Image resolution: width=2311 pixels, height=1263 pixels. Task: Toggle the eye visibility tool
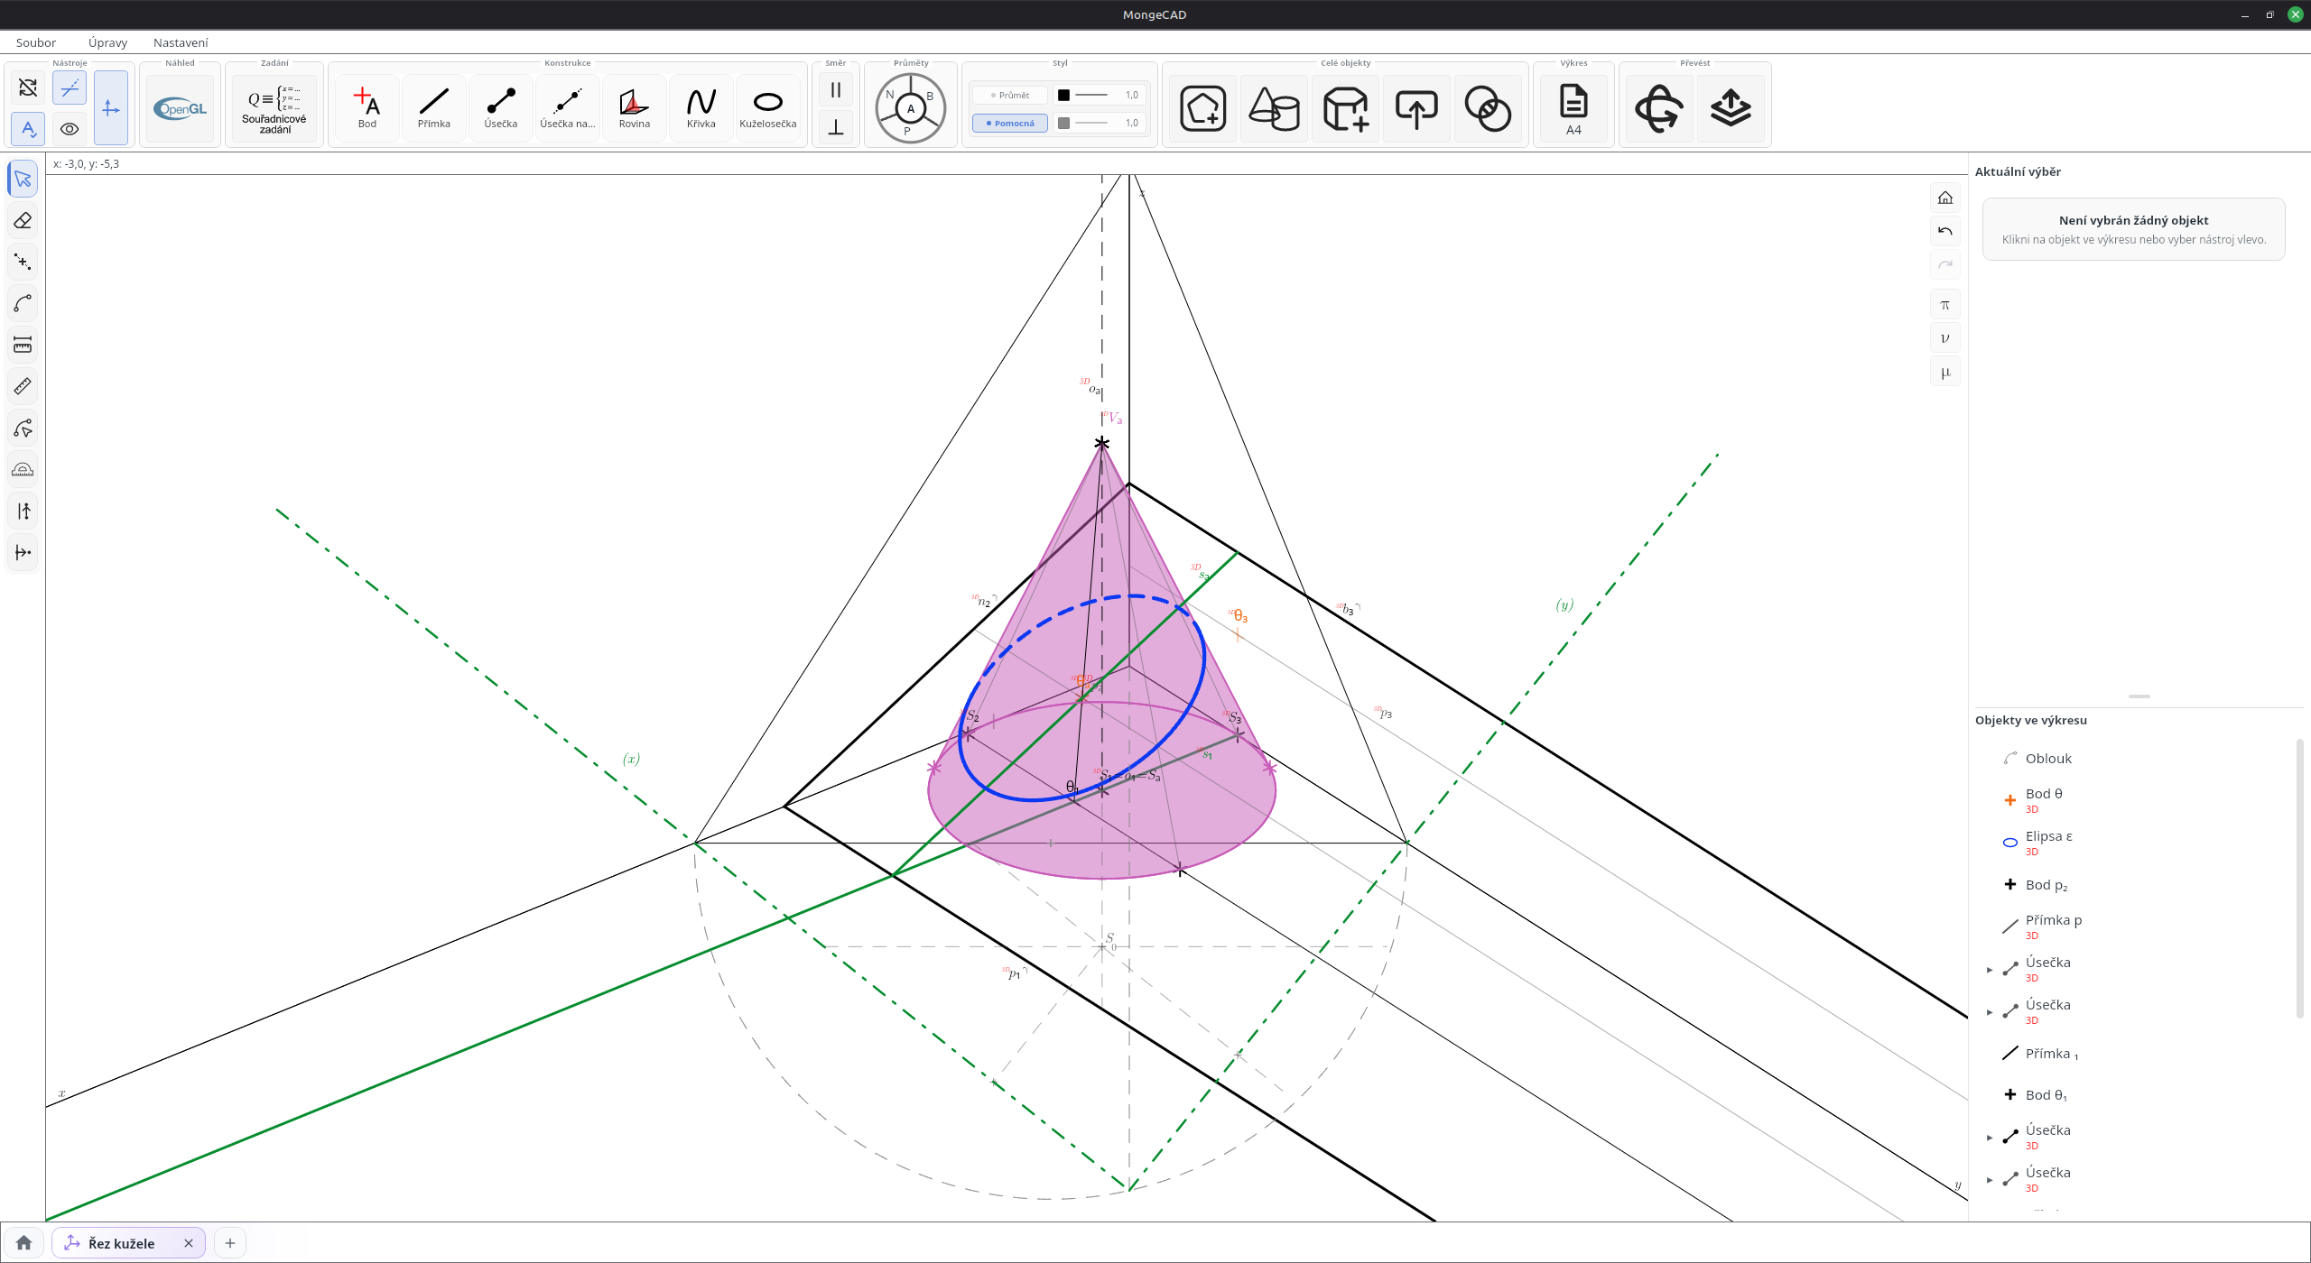[x=70, y=129]
